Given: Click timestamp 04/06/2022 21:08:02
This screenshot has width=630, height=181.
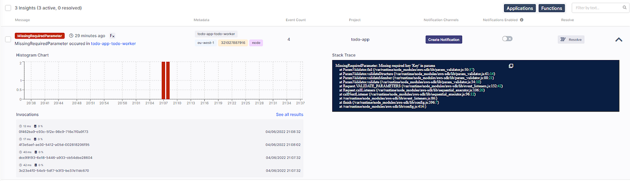Looking at the screenshot, I should (283, 145).
